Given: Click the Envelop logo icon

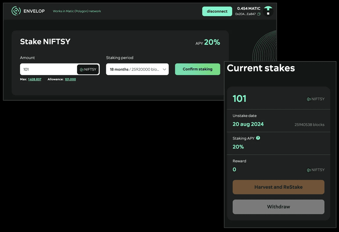Looking at the screenshot, I should pyautogui.click(x=16, y=11).
